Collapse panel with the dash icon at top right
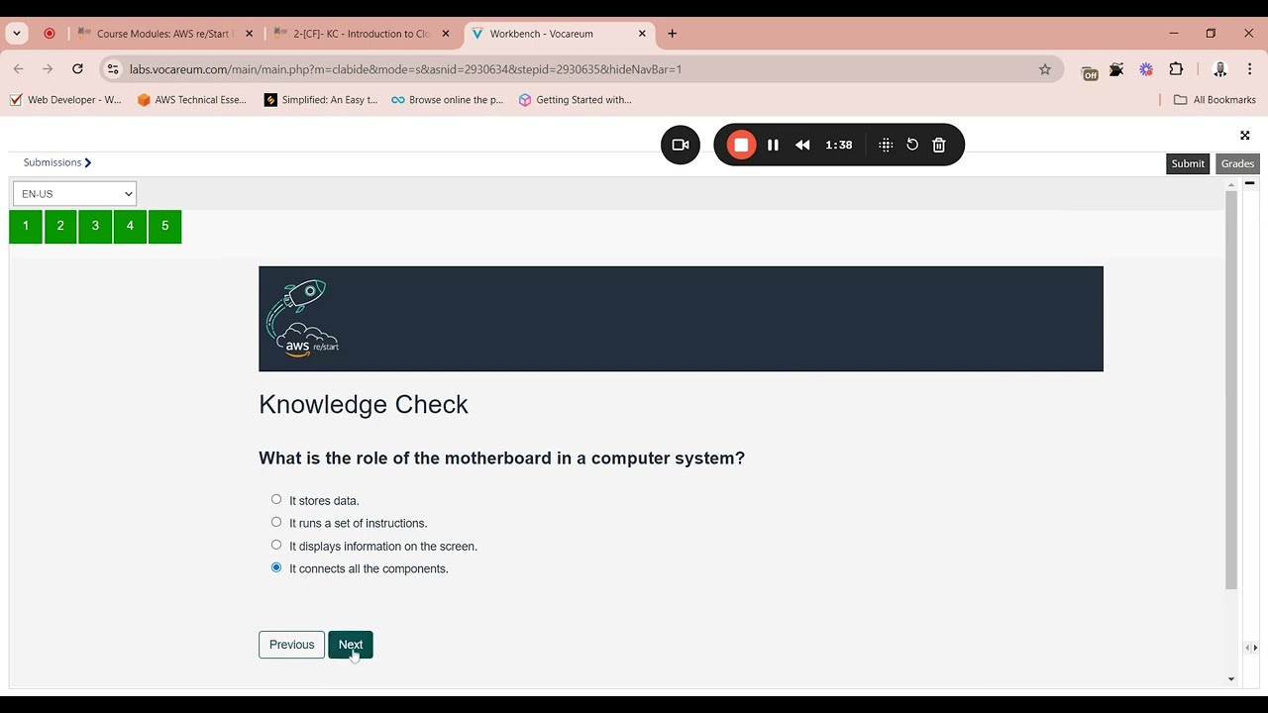The width and height of the screenshot is (1268, 713). (x=1250, y=184)
